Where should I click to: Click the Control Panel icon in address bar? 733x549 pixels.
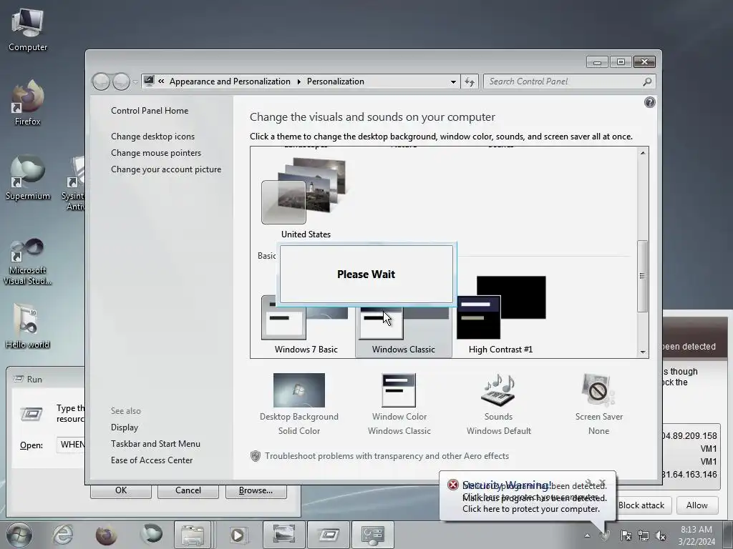pos(149,81)
